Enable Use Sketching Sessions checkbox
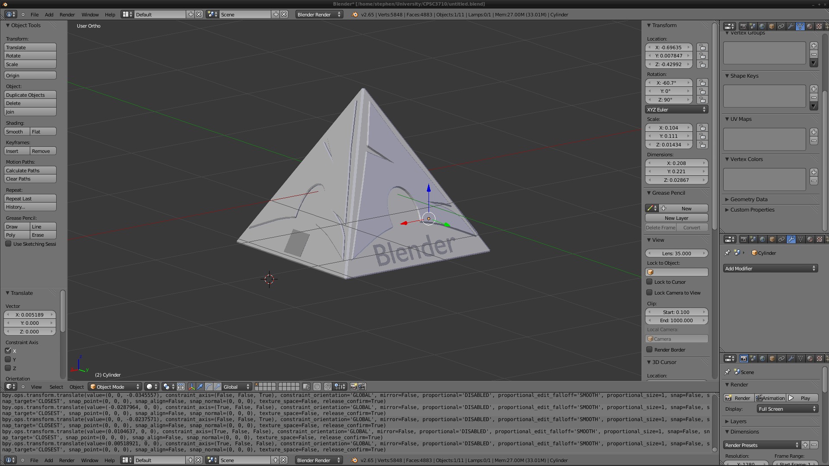 (8, 244)
